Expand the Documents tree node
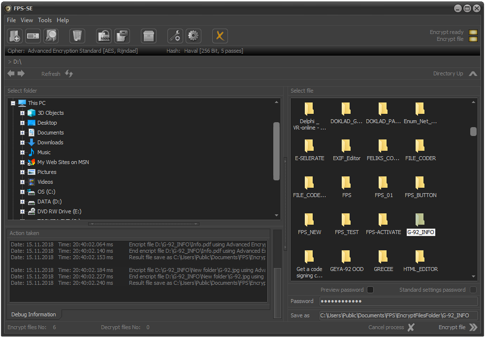Screen dimensions: 486x339 point(22,133)
